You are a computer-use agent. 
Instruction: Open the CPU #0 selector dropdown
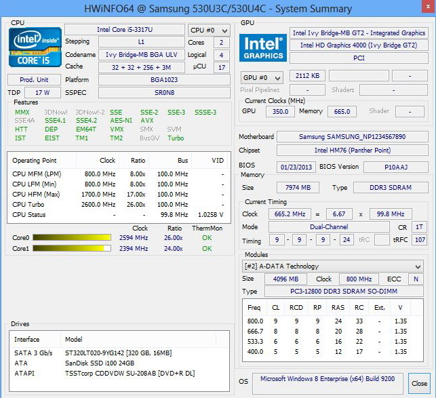pyautogui.click(x=209, y=30)
